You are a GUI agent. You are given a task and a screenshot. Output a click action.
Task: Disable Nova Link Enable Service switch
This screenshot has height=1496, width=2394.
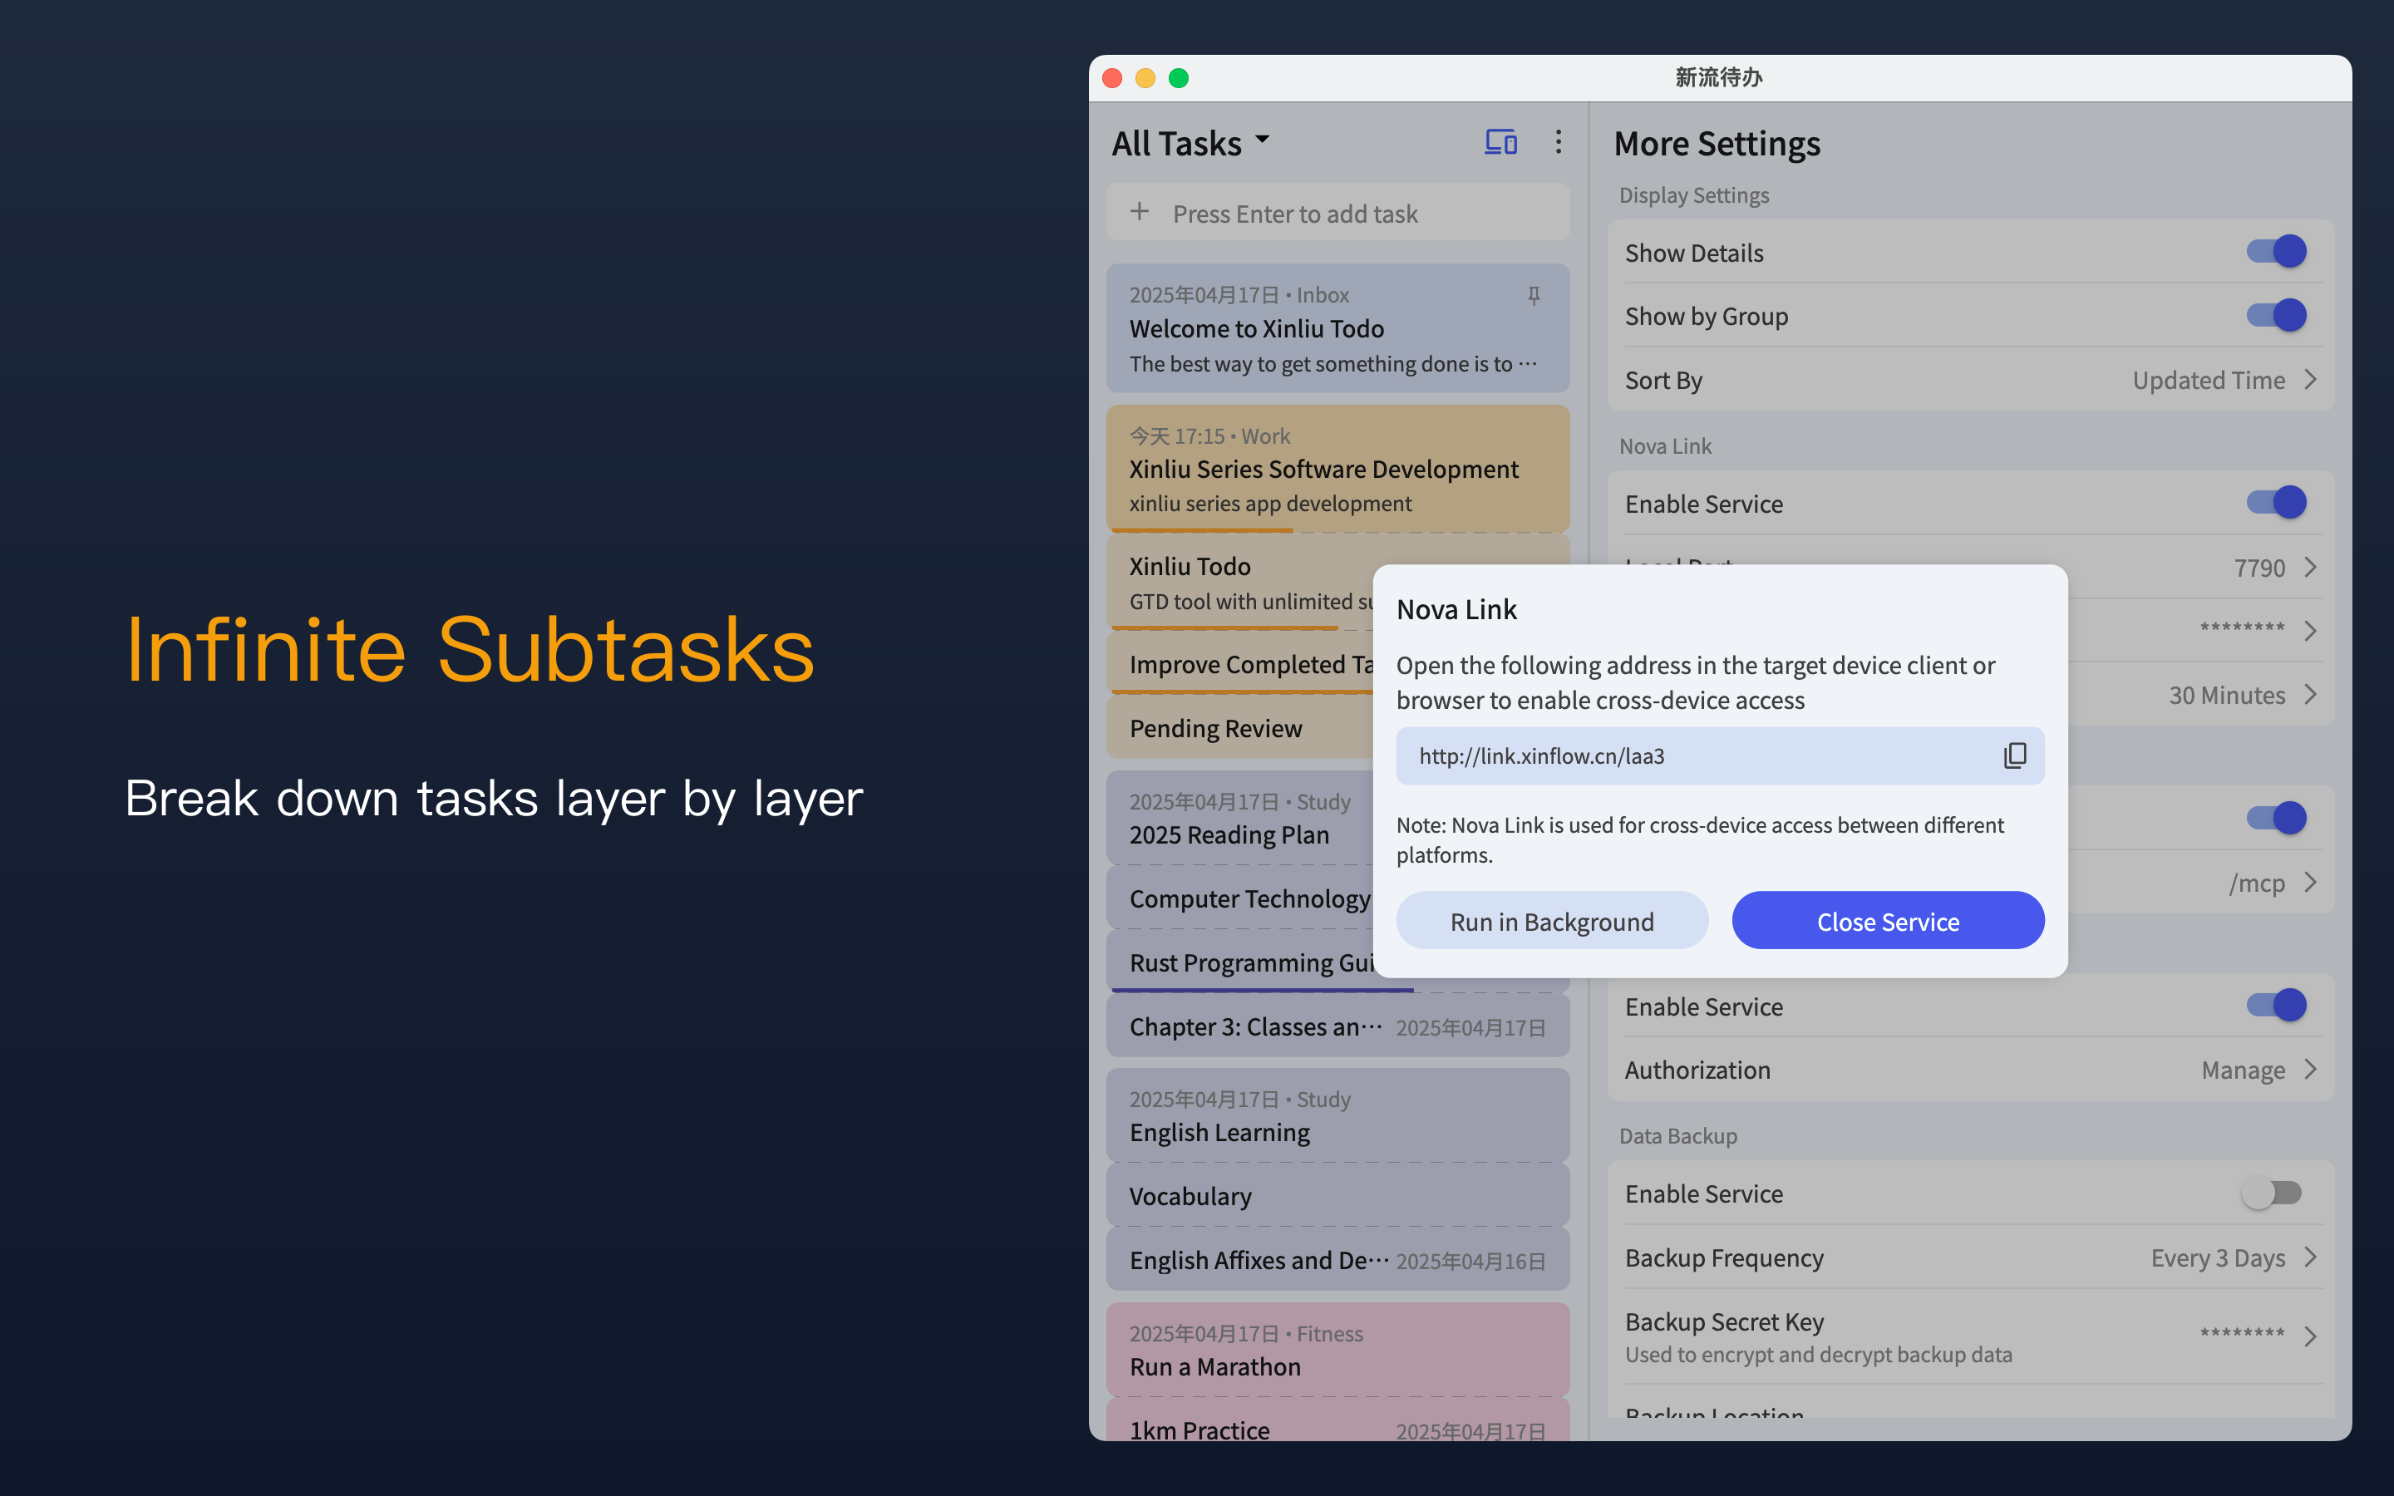[x=2276, y=503]
